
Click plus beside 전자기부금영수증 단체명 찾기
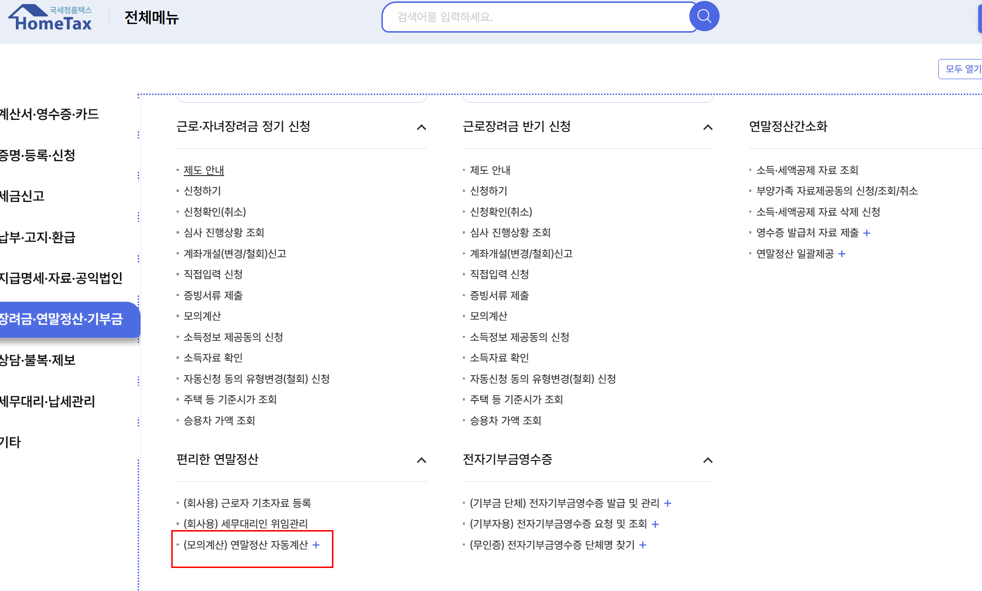(643, 545)
